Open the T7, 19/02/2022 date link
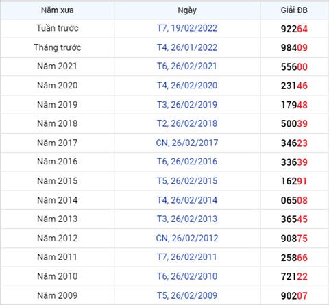Viewport: 329px width, 305px height. pyautogui.click(x=187, y=28)
